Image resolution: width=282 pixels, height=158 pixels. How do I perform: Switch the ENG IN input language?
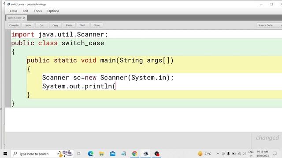point(251,154)
